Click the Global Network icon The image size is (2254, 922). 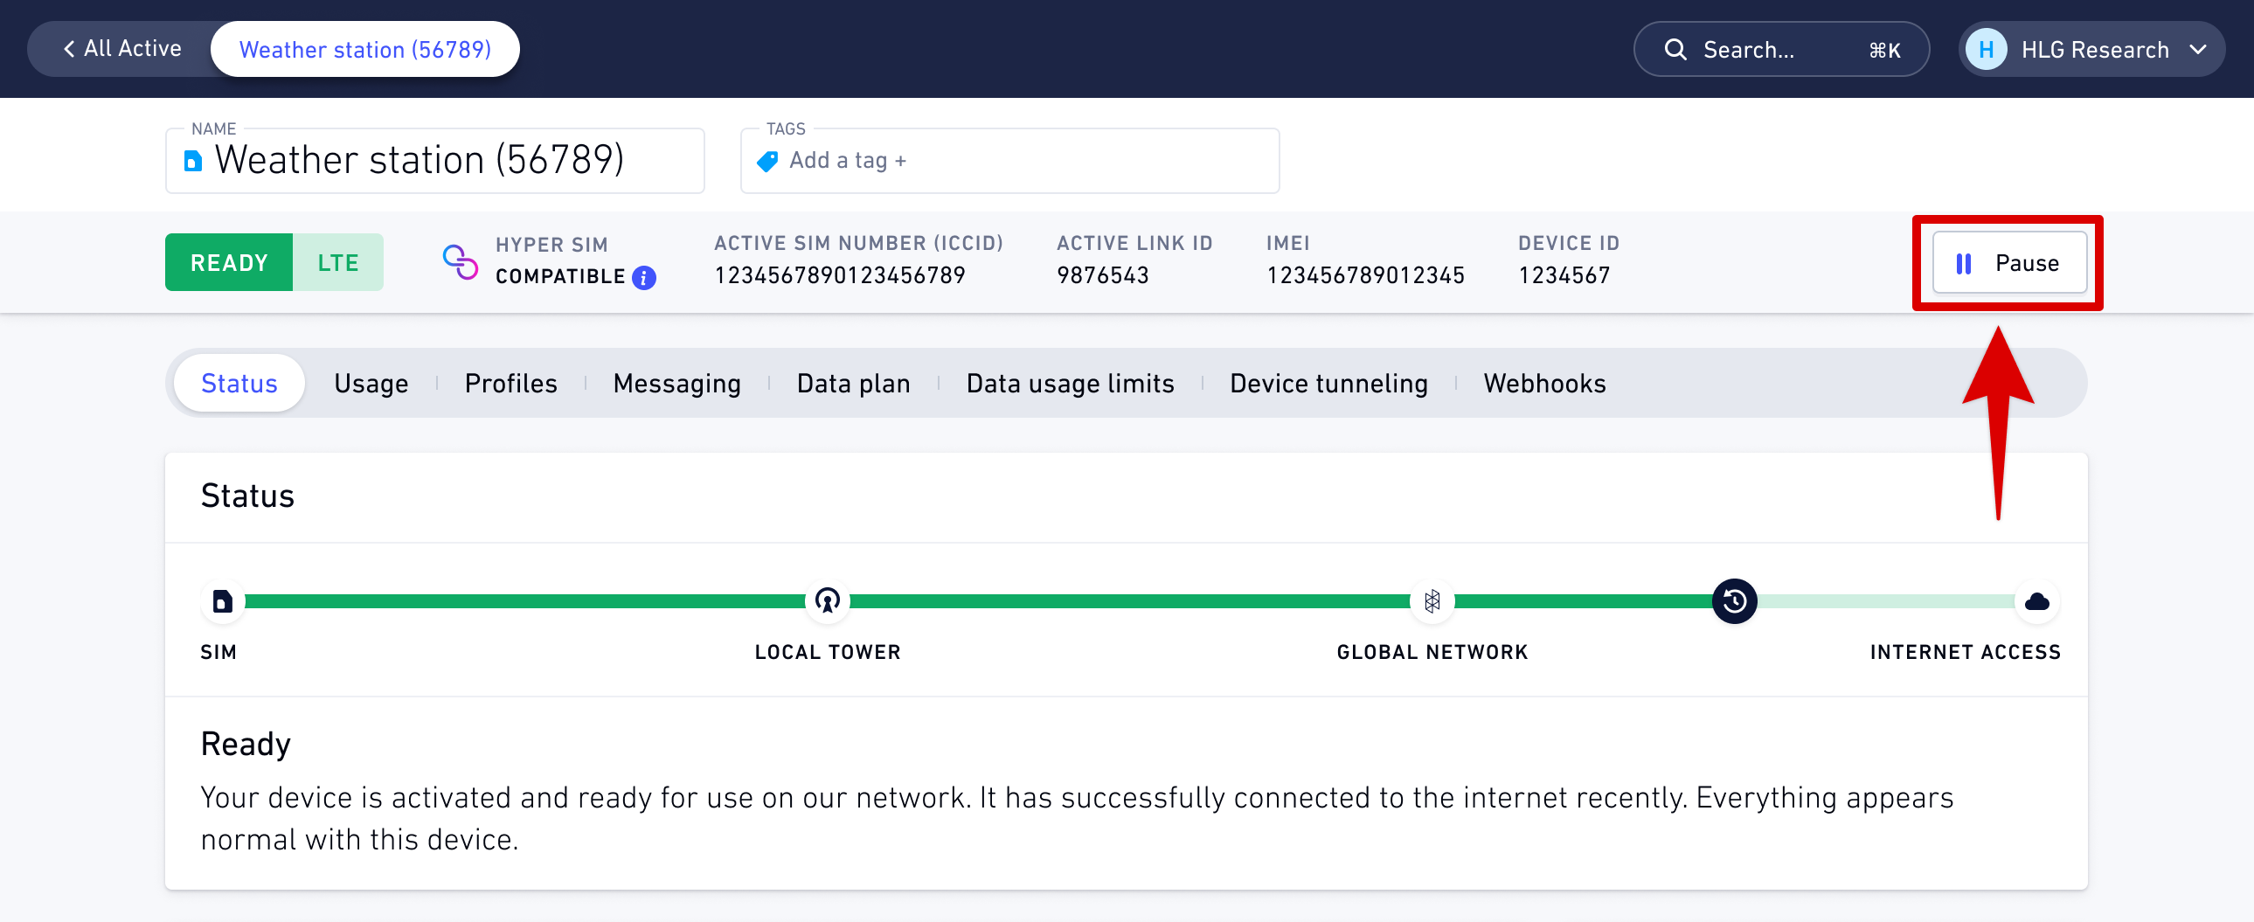pos(1432,601)
